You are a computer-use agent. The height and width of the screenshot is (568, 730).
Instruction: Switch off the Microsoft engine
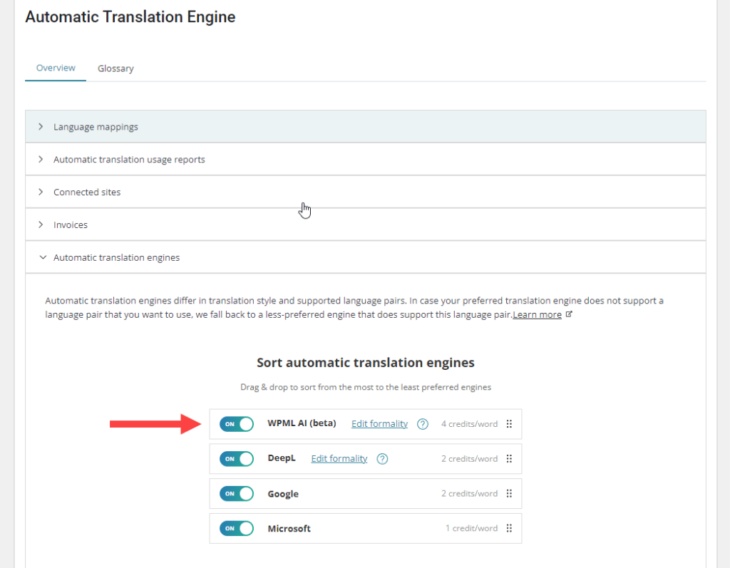(x=236, y=528)
